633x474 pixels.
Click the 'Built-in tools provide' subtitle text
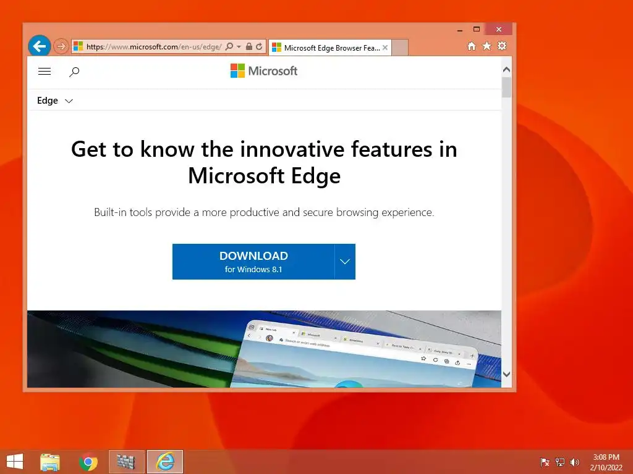tap(264, 212)
